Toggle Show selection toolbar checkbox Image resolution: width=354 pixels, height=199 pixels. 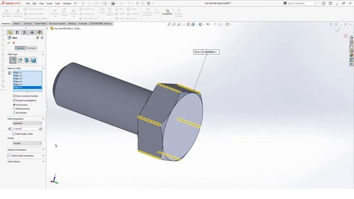(x=14, y=96)
